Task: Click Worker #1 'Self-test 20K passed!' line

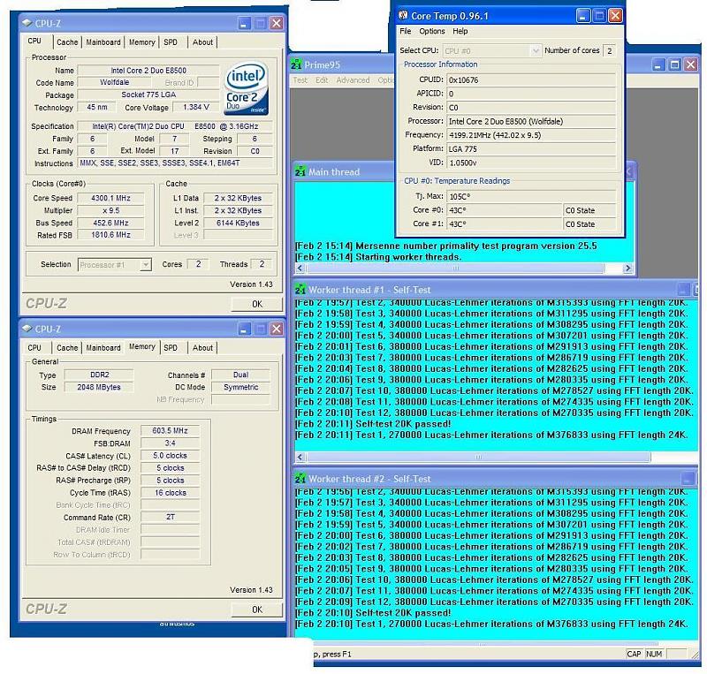Action: 373,424
